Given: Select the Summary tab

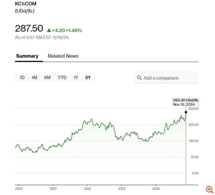Looking at the screenshot, I should [x=27, y=56].
